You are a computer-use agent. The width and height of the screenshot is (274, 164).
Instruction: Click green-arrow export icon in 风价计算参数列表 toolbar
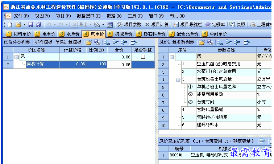247,42
